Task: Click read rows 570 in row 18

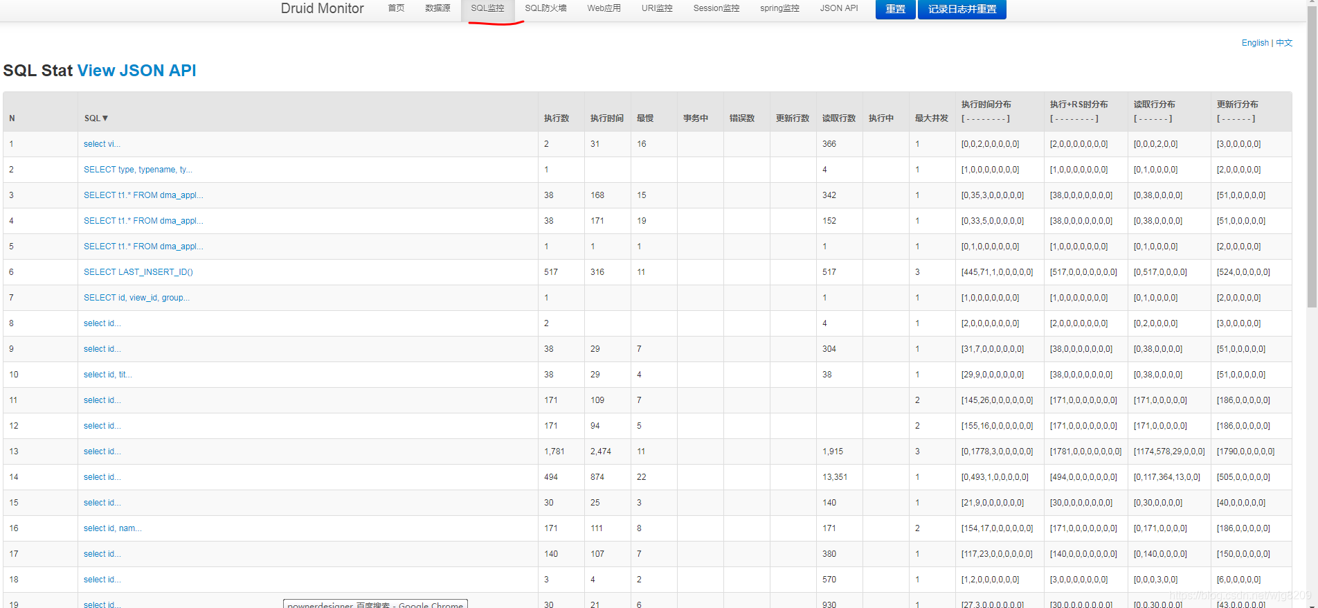Action: tap(829, 580)
